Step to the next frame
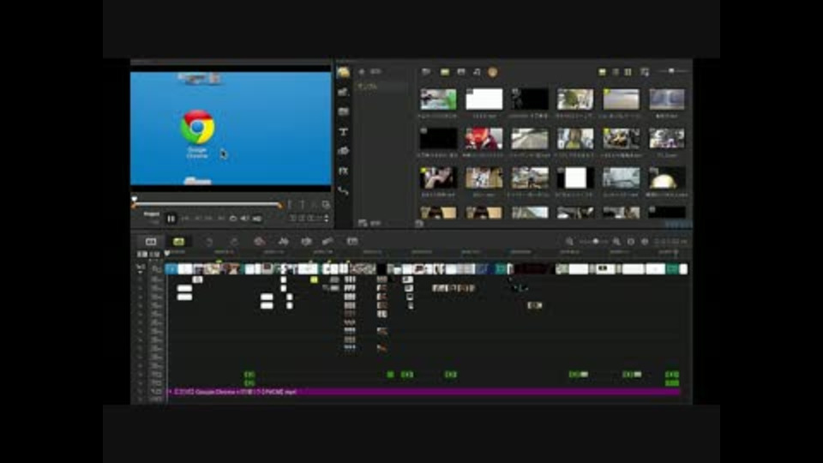This screenshot has width=823, height=463. tap(209, 219)
